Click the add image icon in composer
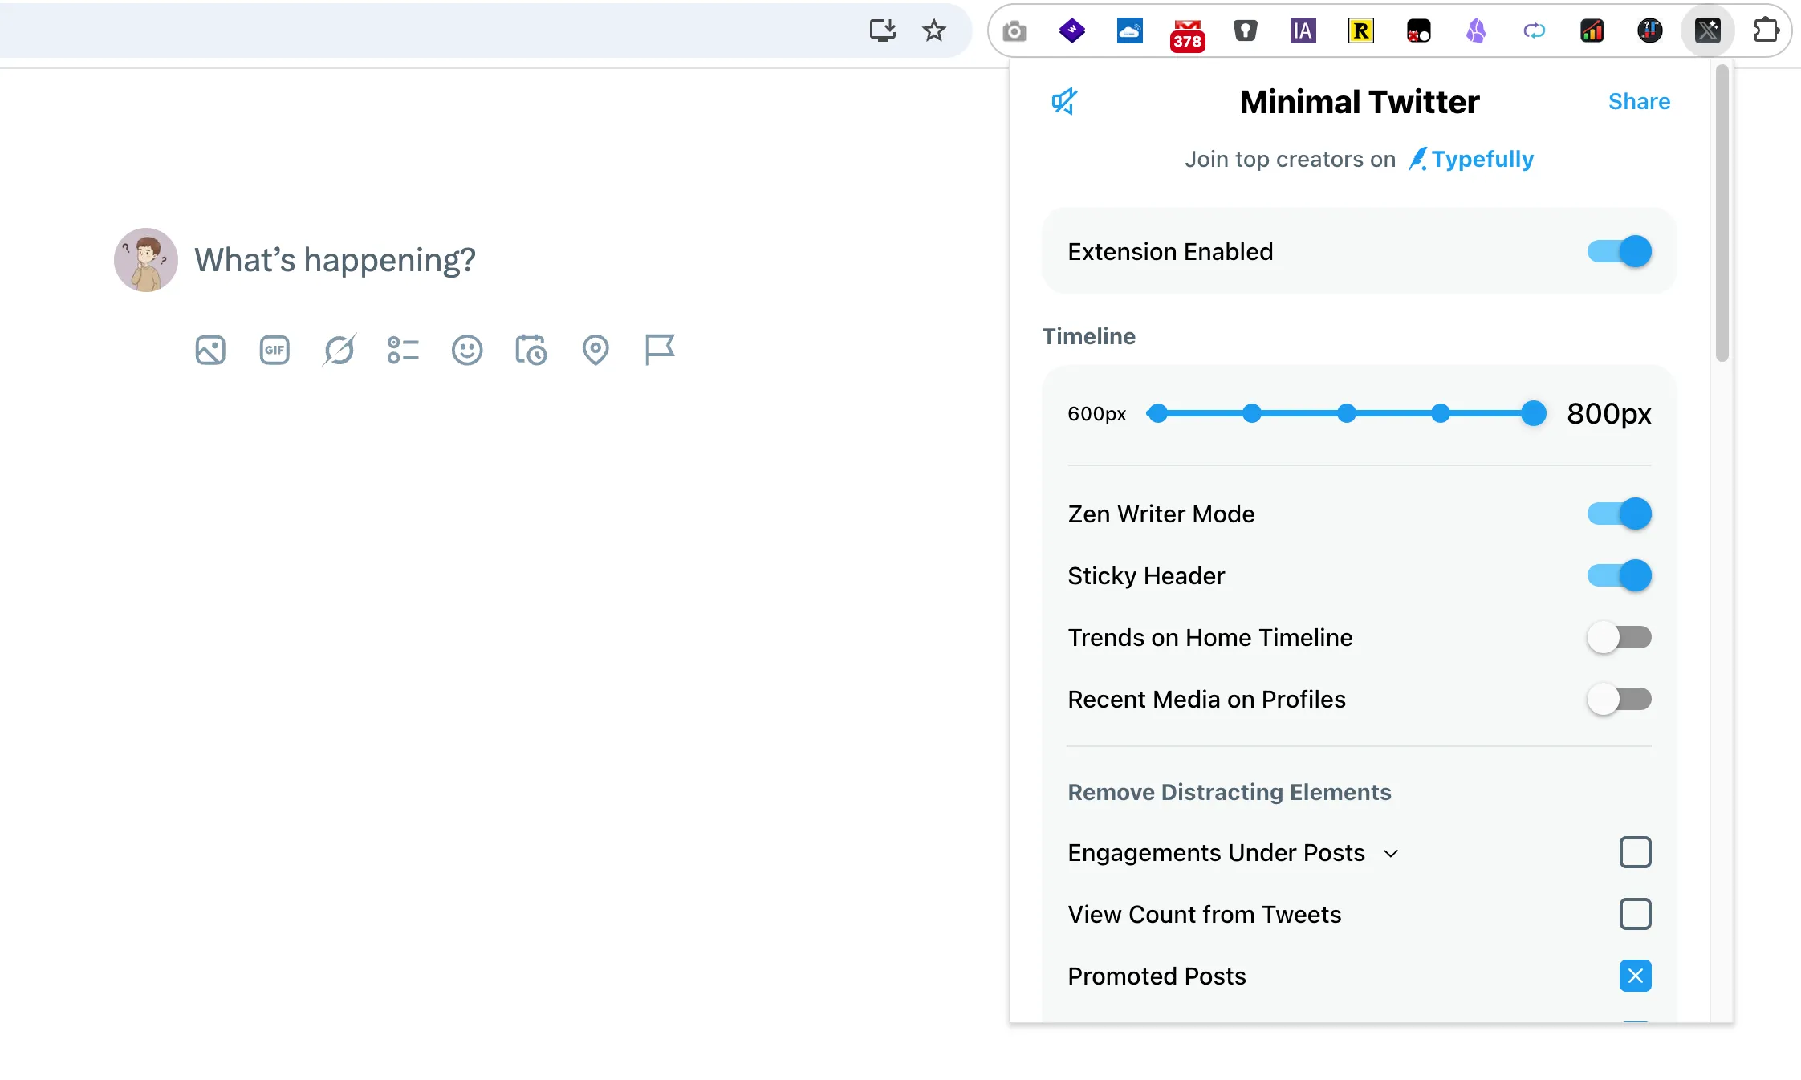This screenshot has width=1801, height=1080. click(x=210, y=351)
